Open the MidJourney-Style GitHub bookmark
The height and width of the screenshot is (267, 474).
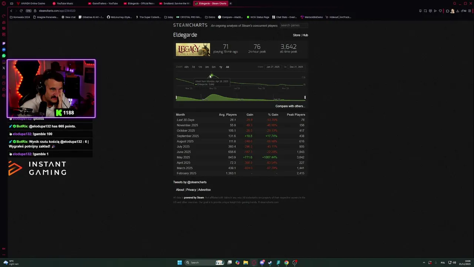pyautogui.click(x=119, y=17)
